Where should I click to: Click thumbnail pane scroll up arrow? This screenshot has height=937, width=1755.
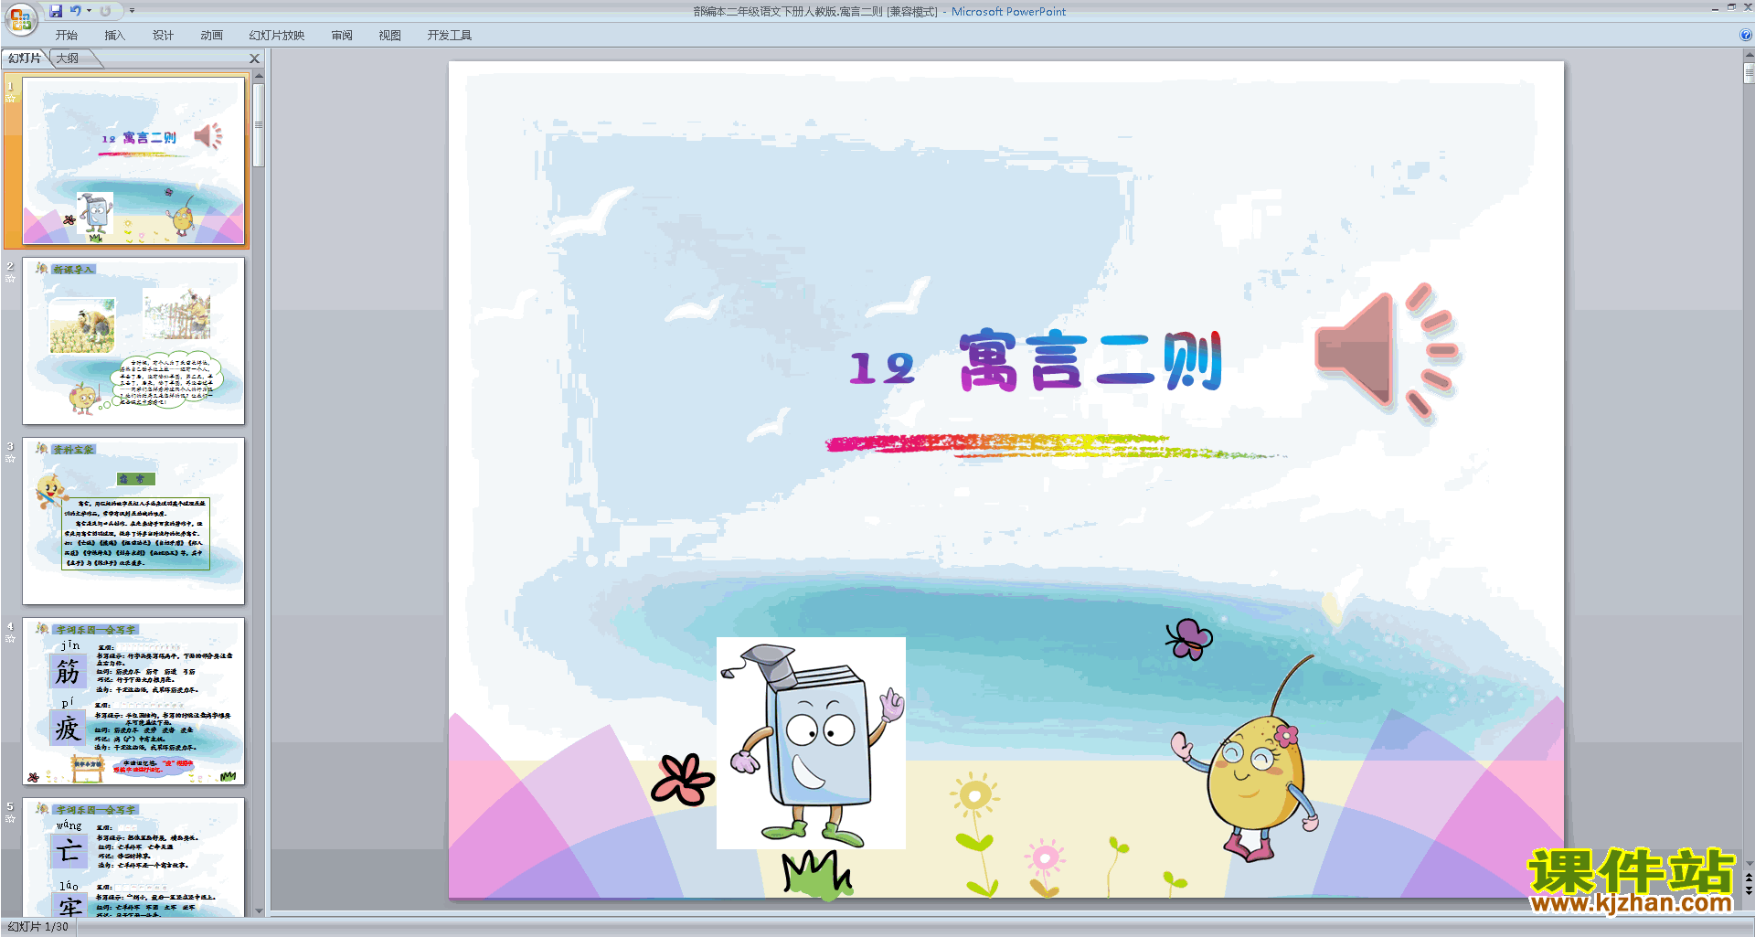click(259, 77)
